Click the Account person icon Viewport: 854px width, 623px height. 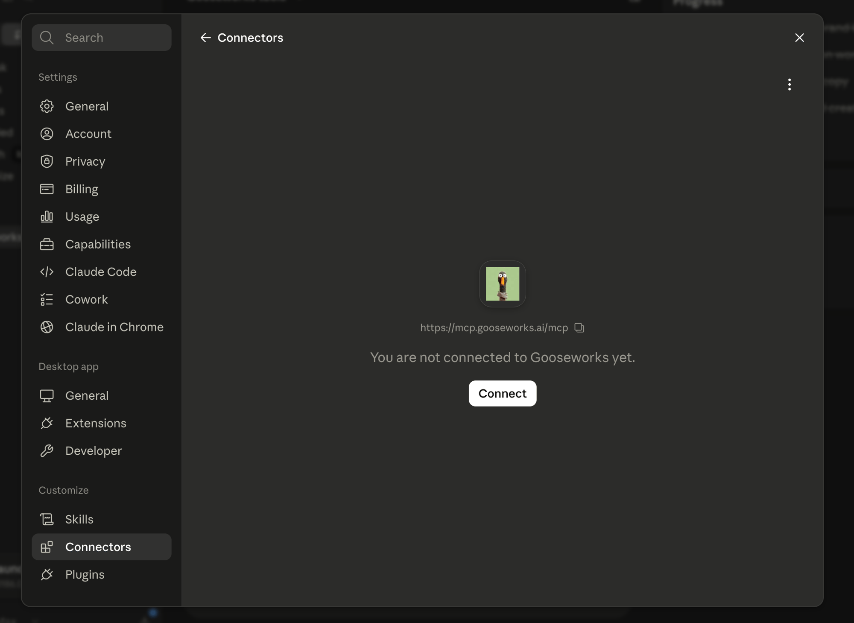(47, 134)
